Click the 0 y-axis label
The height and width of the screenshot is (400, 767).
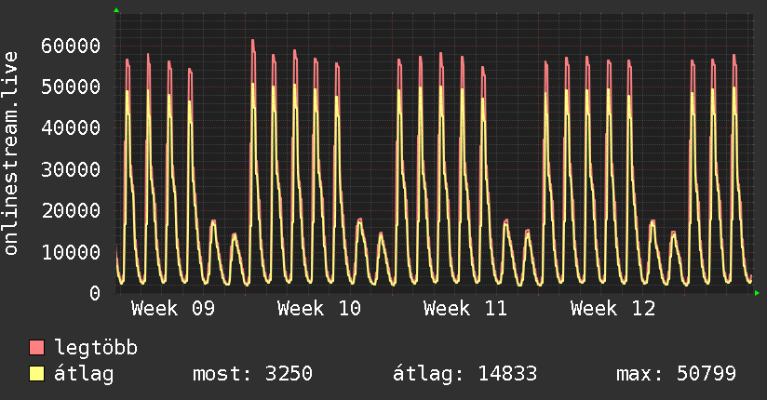tap(94, 293)
